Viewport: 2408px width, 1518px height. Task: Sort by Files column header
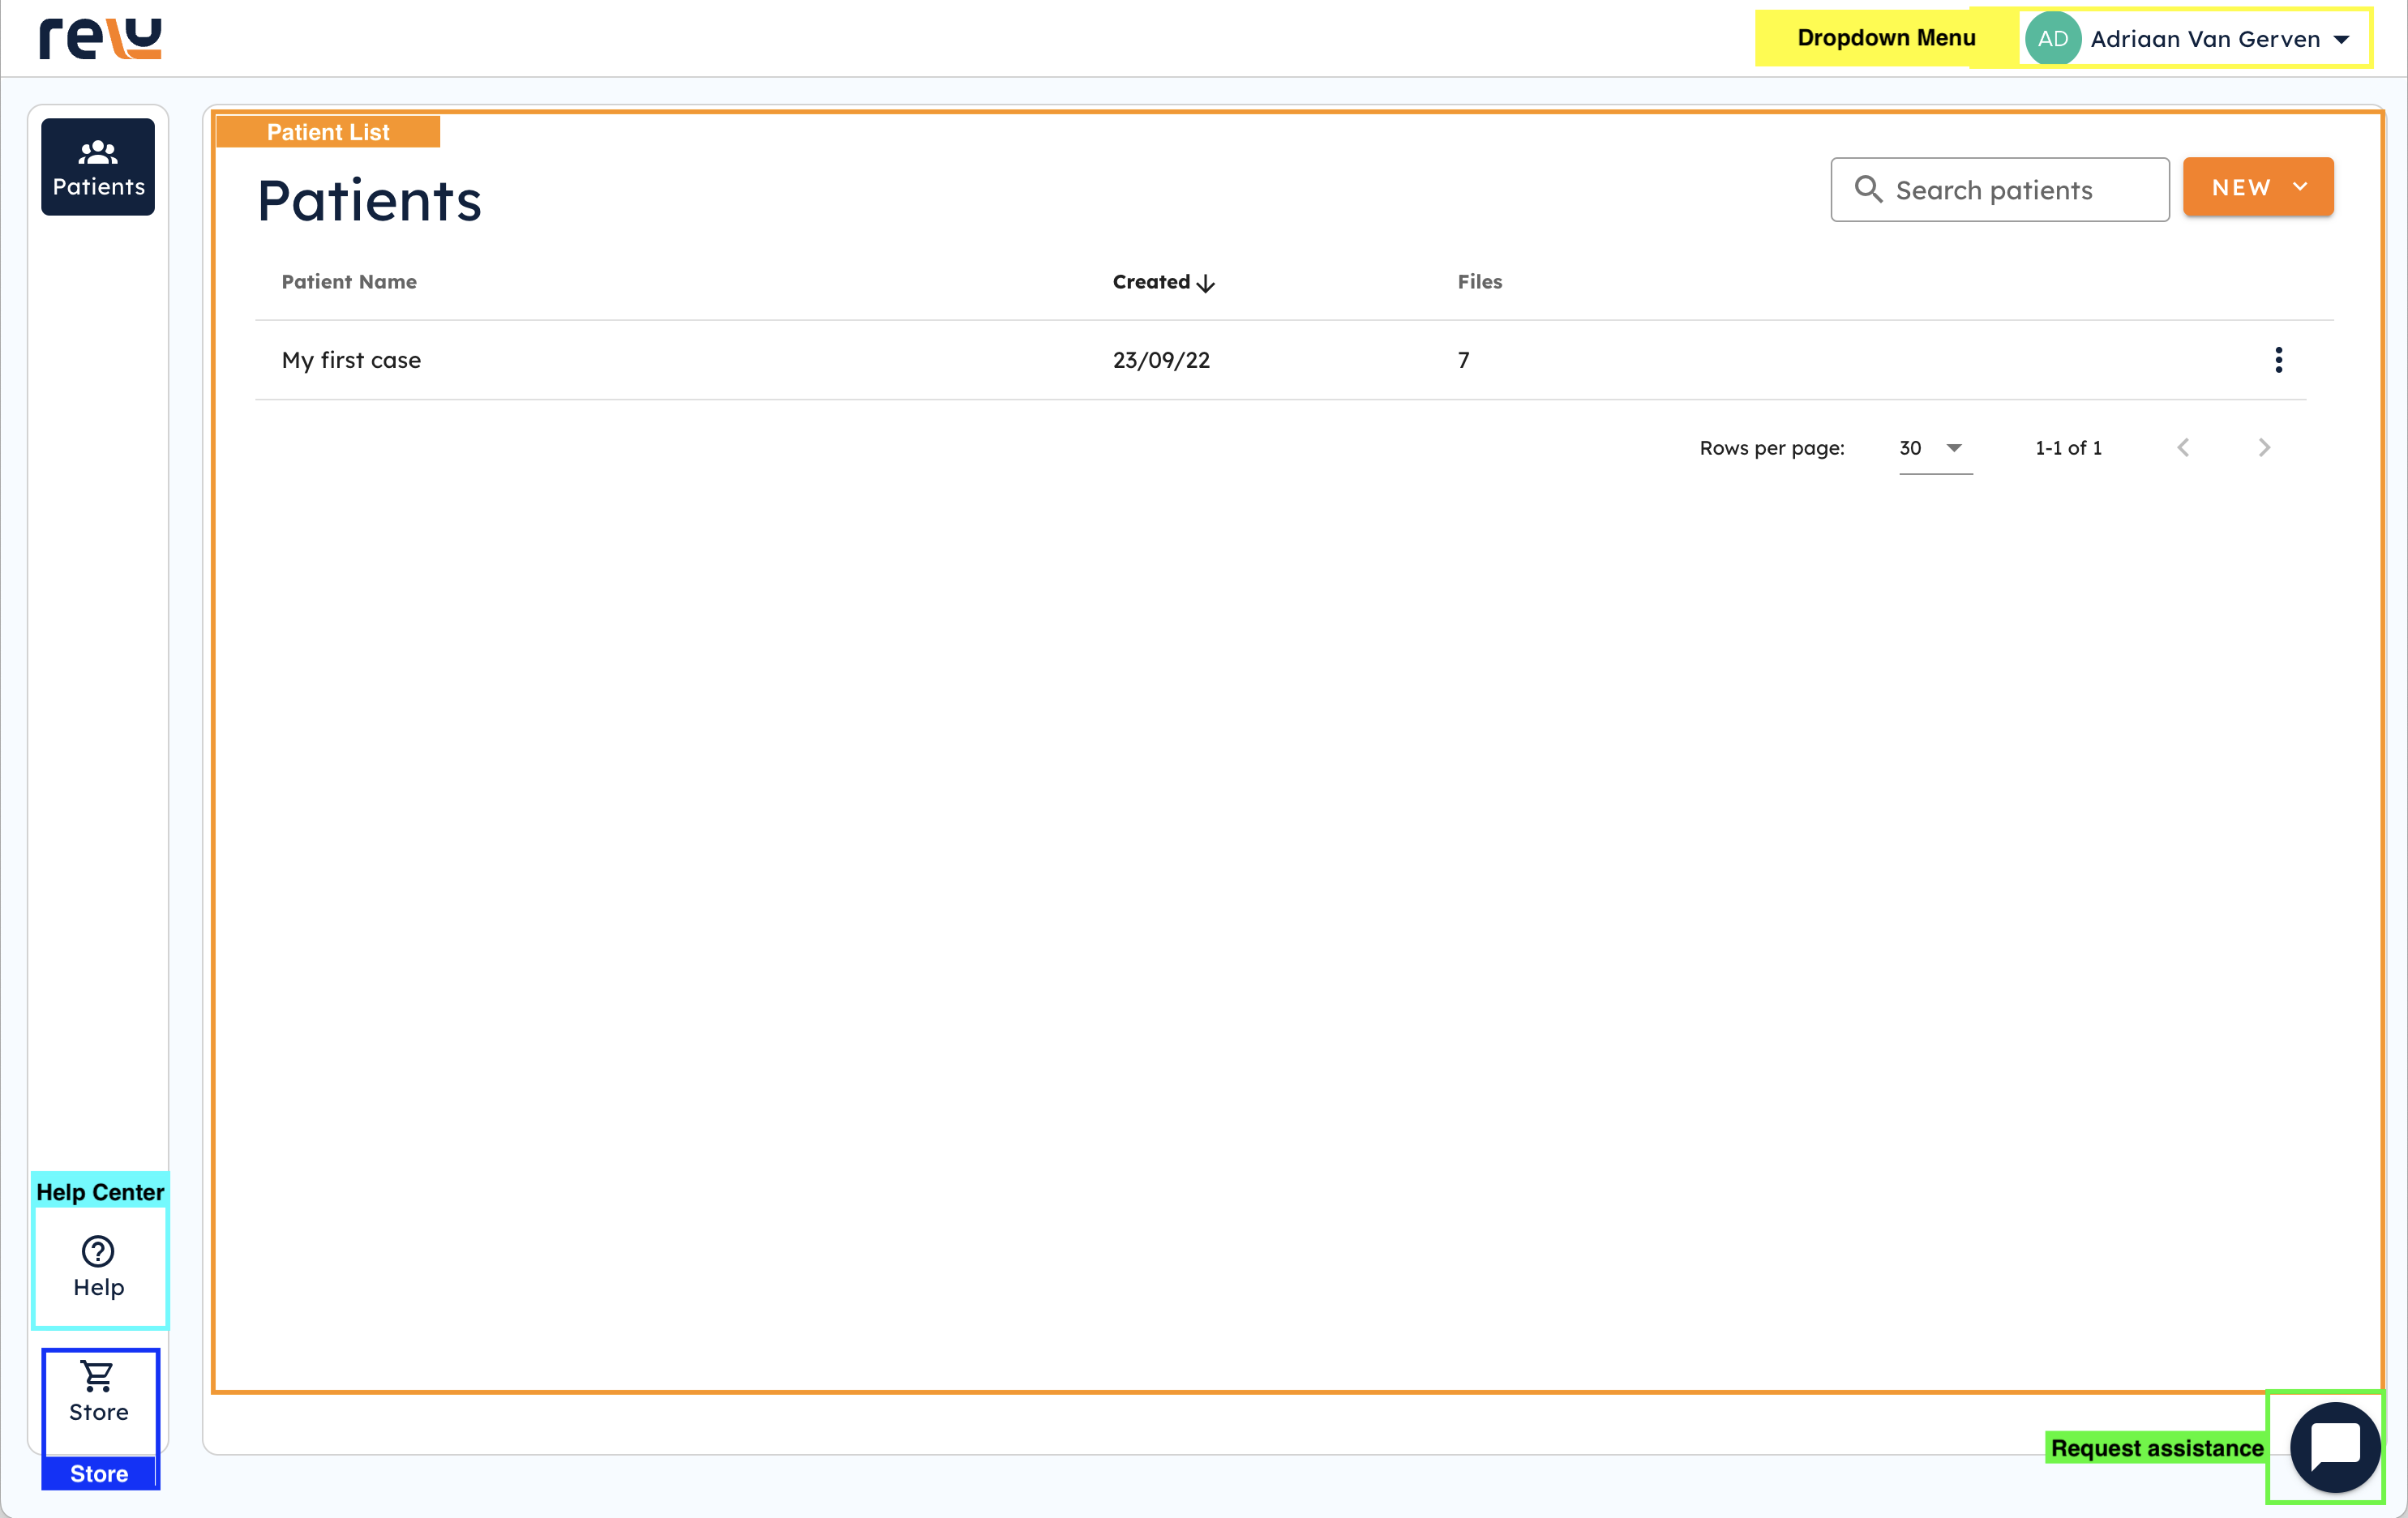pyautogui.click(x=1479, y=282)
